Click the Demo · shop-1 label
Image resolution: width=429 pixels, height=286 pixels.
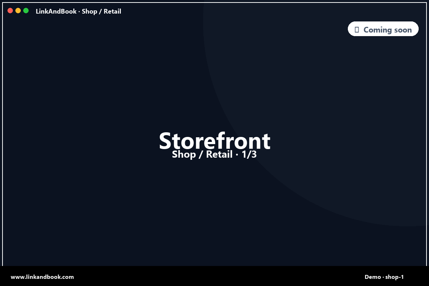point(384,277)
